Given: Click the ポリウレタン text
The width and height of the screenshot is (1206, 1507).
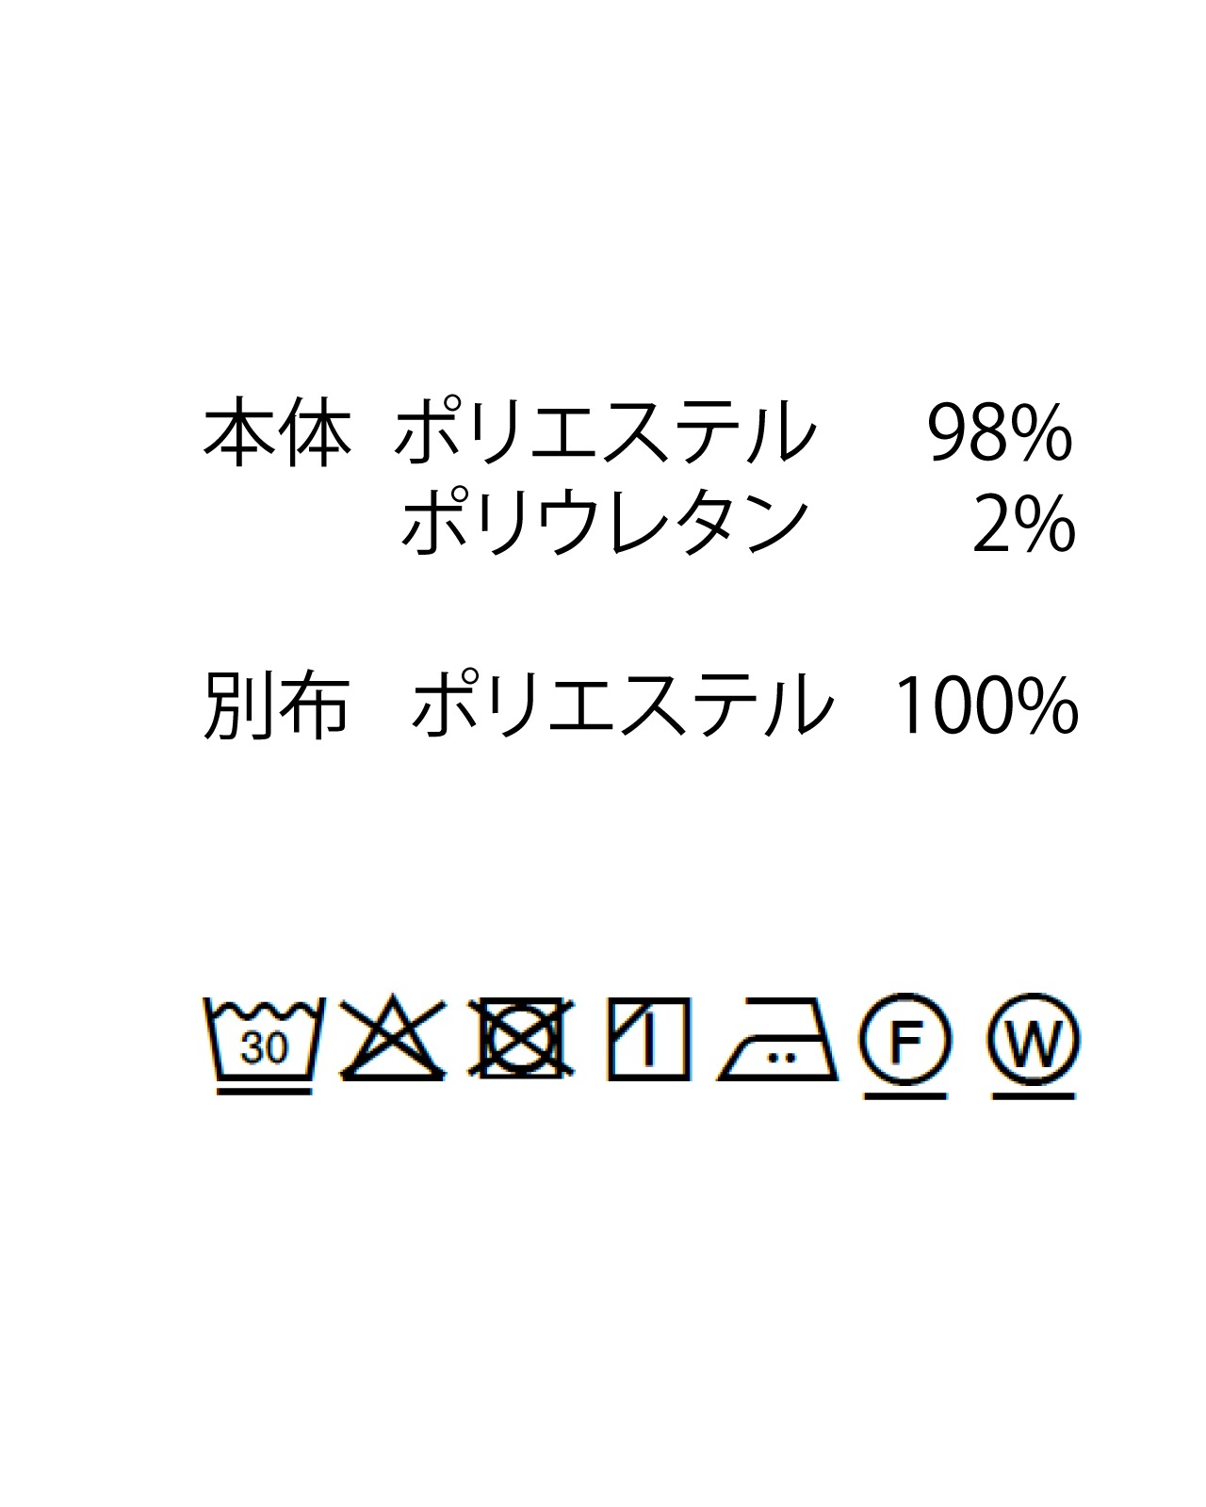Looking at the screenshot, I should pos(604,524).
